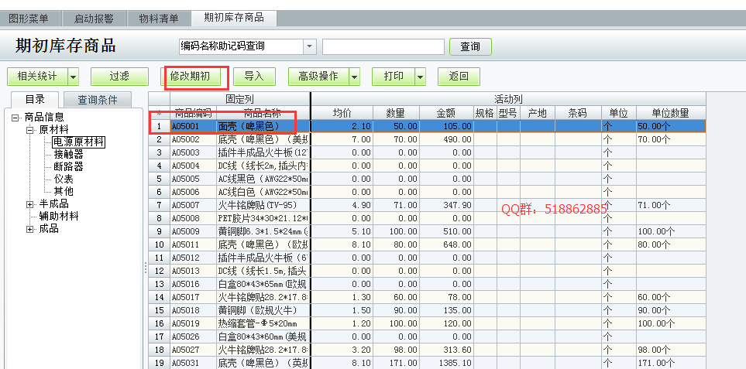
Task: Expand the 半成品 tree node
Action: 30,204
